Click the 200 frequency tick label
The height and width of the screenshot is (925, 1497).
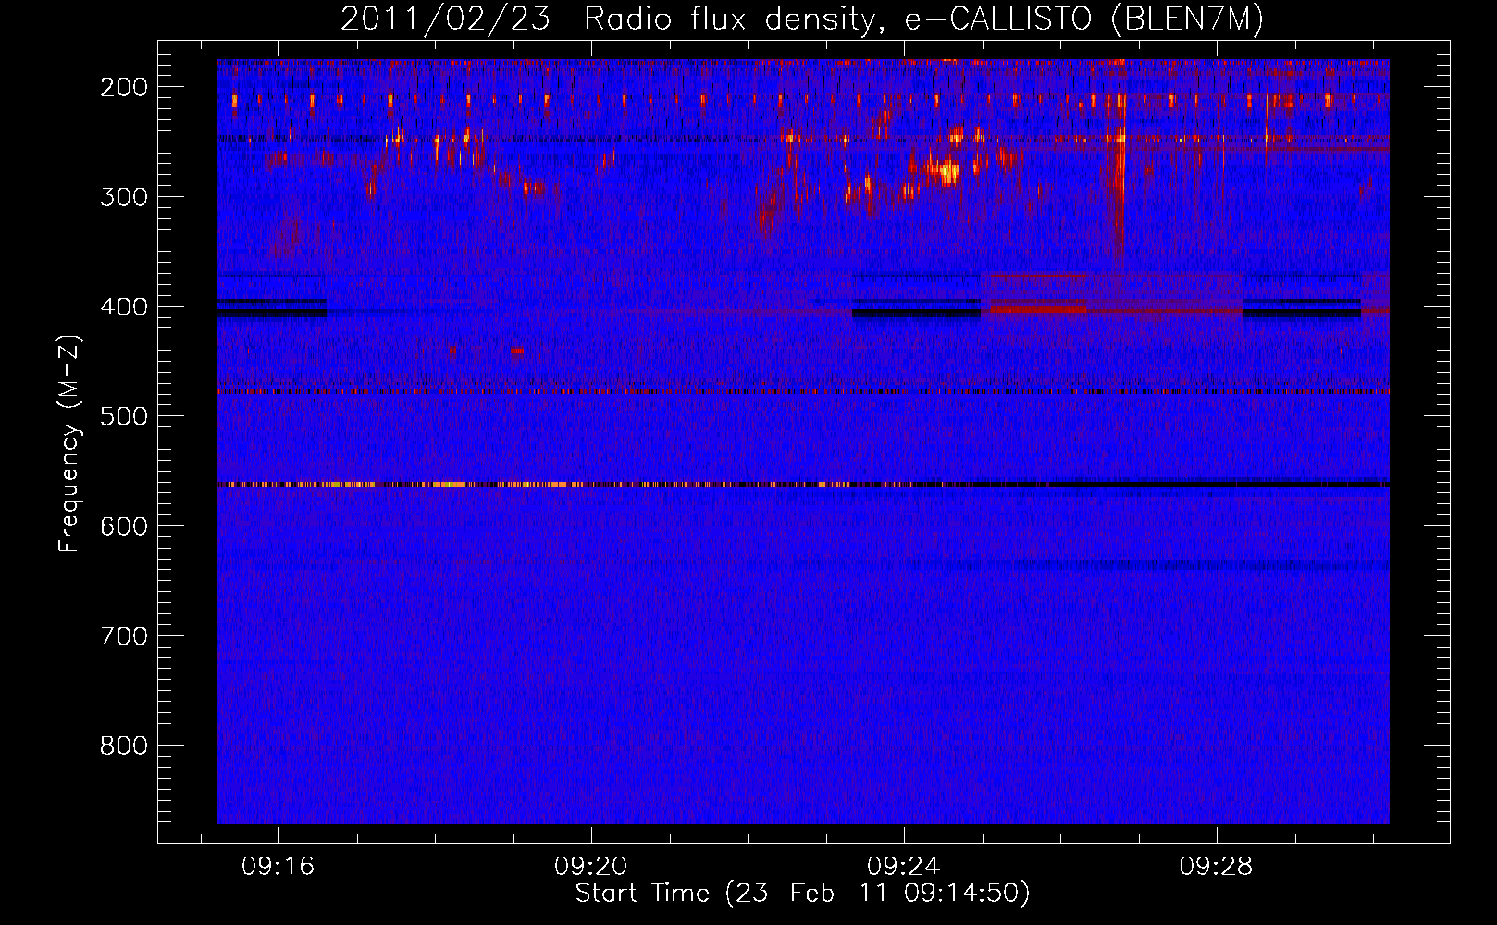124,87
